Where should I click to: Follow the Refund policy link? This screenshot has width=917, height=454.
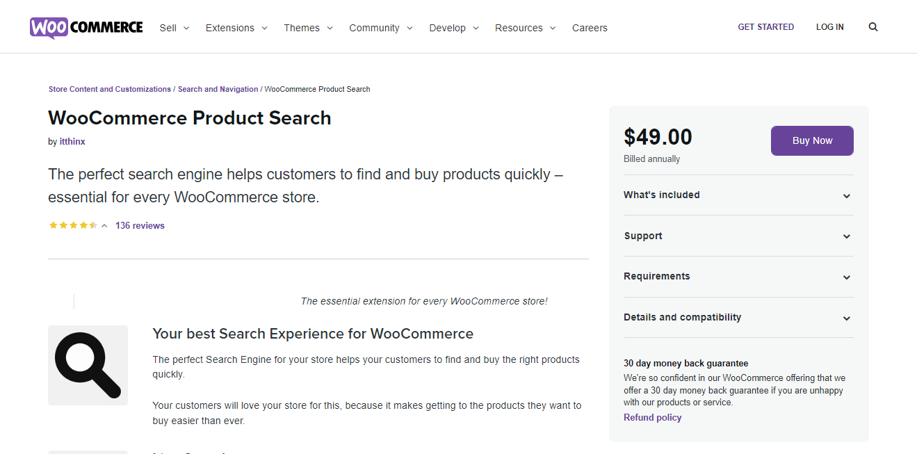coord(652,418)
